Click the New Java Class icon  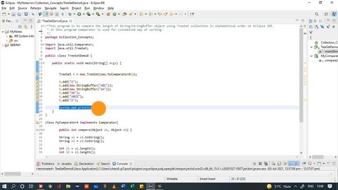click(x=115, y=14)
